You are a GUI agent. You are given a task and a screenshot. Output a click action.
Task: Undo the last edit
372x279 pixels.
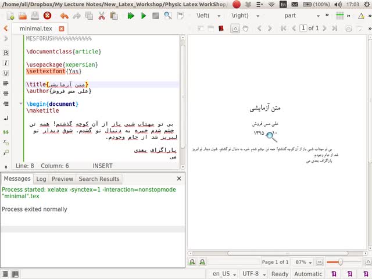tap(65, 16)
